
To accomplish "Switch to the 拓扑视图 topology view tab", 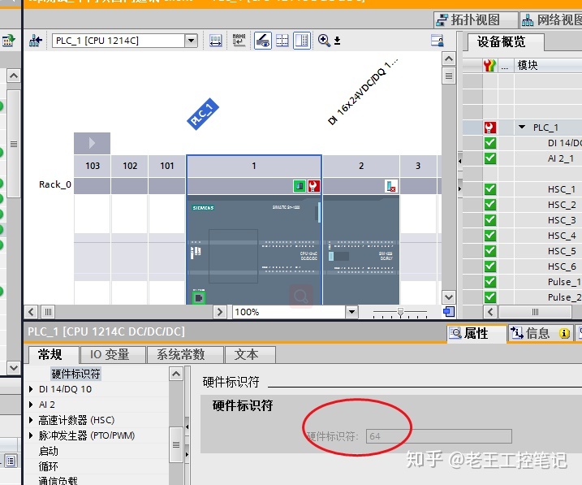I will 476,19.
